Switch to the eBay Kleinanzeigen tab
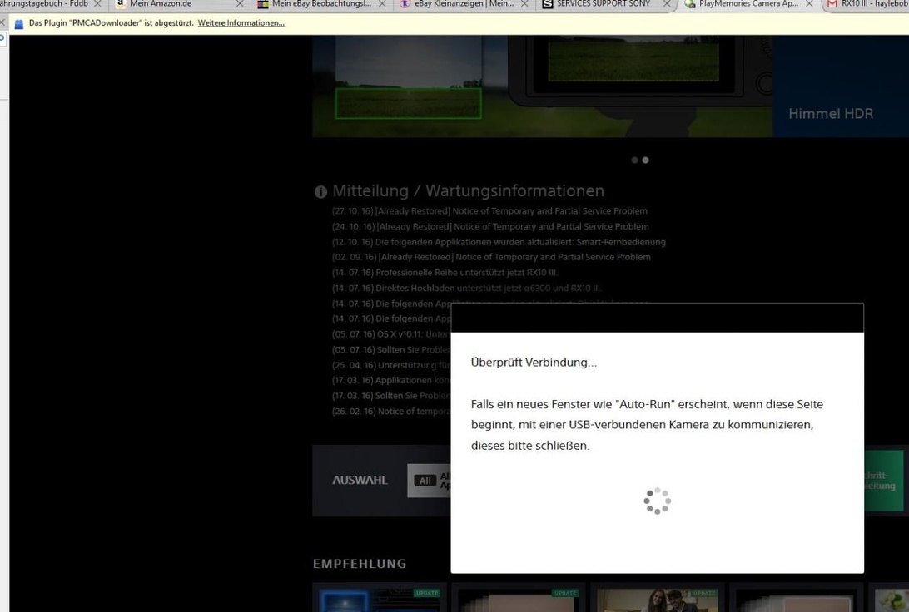 click(463, 4)
